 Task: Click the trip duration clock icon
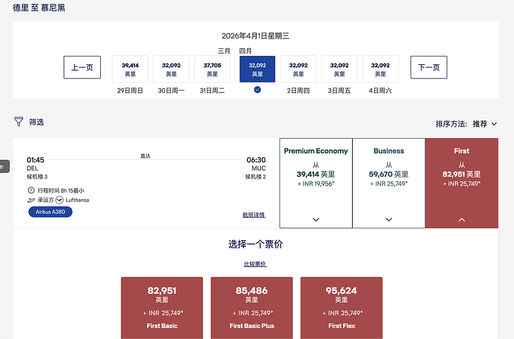click(31, 190)
